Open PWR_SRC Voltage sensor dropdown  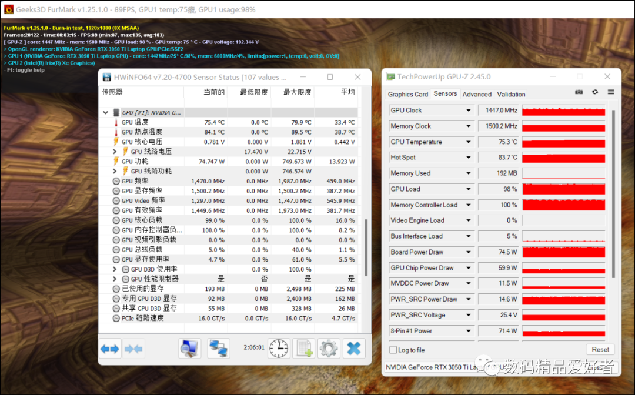point(469,315)
